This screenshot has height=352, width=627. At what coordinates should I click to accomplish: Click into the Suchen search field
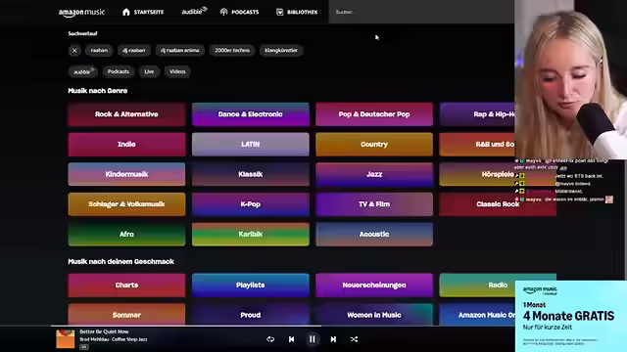(x=421, y=12)
